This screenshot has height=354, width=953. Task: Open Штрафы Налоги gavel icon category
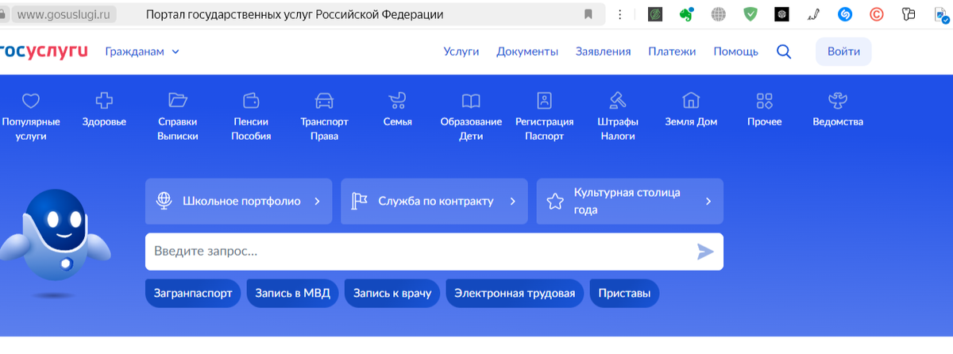point(617,117)
